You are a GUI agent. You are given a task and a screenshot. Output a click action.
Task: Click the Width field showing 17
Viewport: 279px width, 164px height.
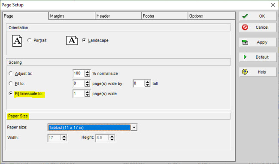point(55,138)
